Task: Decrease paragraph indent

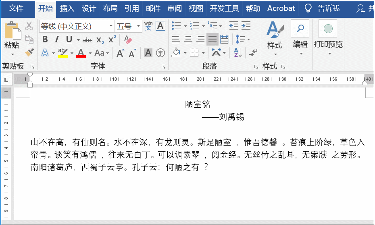Action: click(233, 25)
